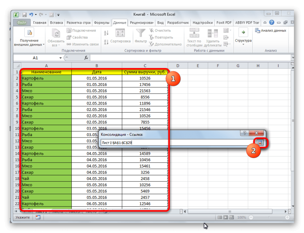Click Анализ данных button
304x233 pixels.
tap(271, 30)
